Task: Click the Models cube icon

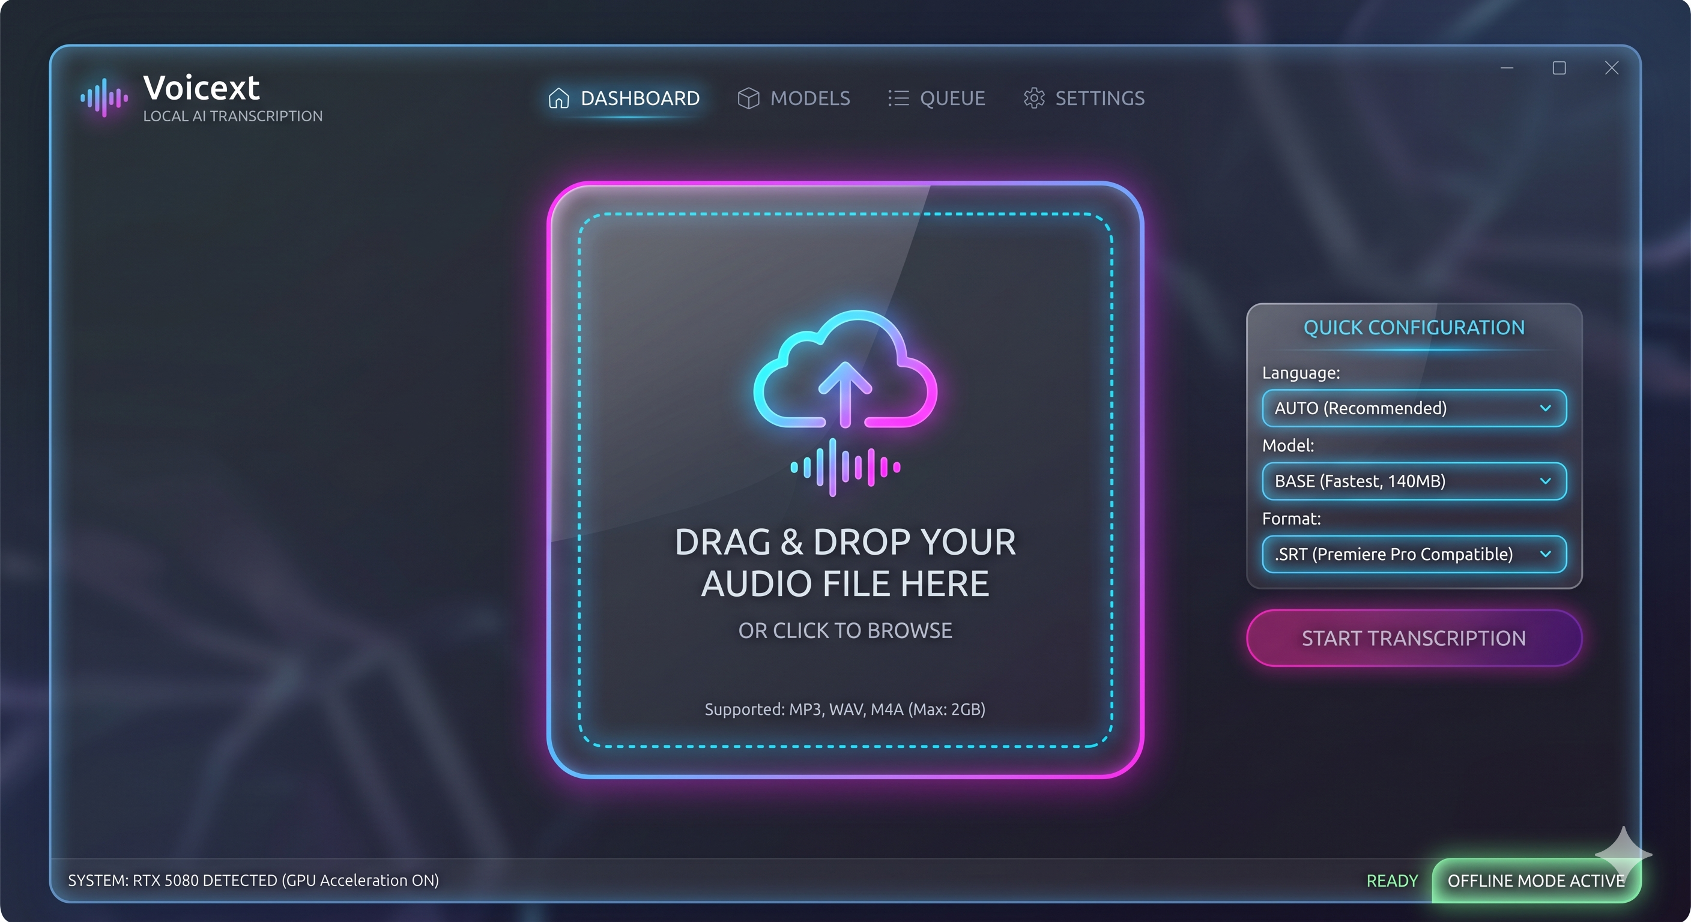Action: 748,98
